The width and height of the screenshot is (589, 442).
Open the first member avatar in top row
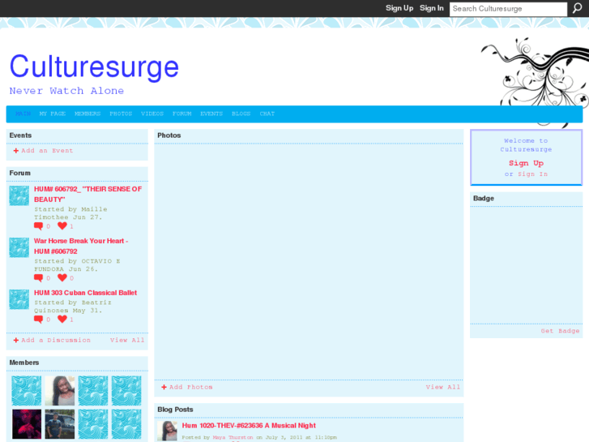pyautogui.click(x=27, y=390)
